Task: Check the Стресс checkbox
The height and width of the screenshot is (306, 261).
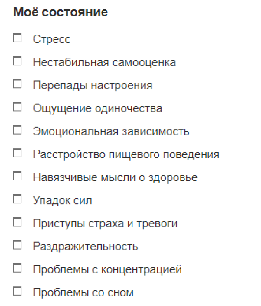Action: tap(17, 38)
